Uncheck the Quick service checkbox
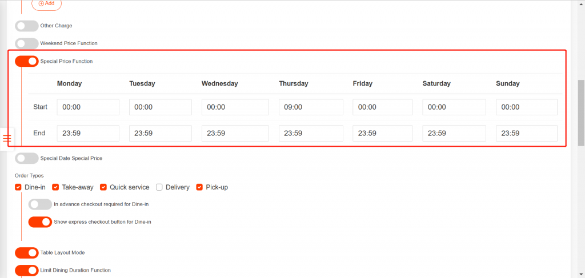The image size is (585, 278). point(103,187)
